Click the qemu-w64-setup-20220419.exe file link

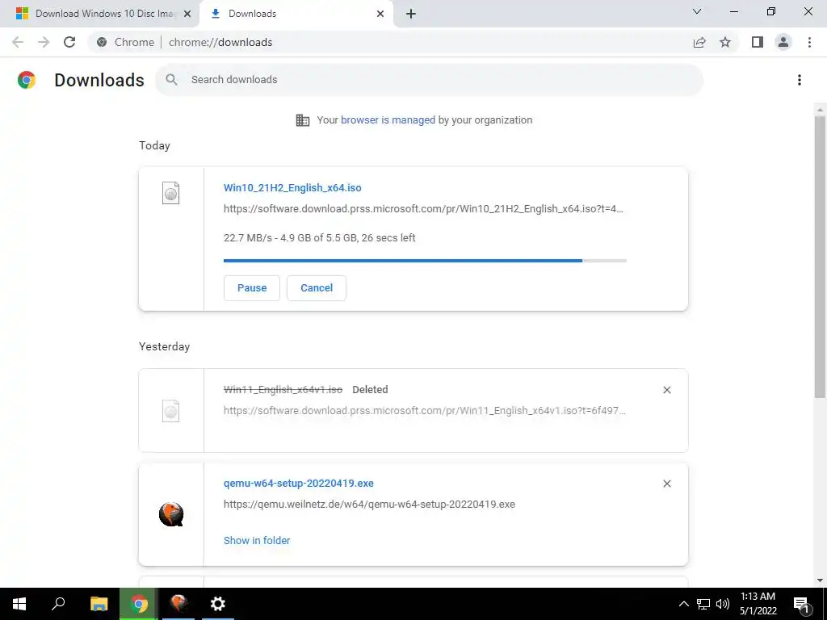(x=299, y=484)
